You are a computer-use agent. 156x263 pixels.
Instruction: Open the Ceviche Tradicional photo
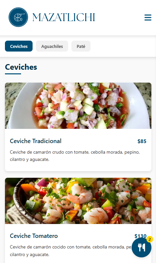tap(78, 106)
